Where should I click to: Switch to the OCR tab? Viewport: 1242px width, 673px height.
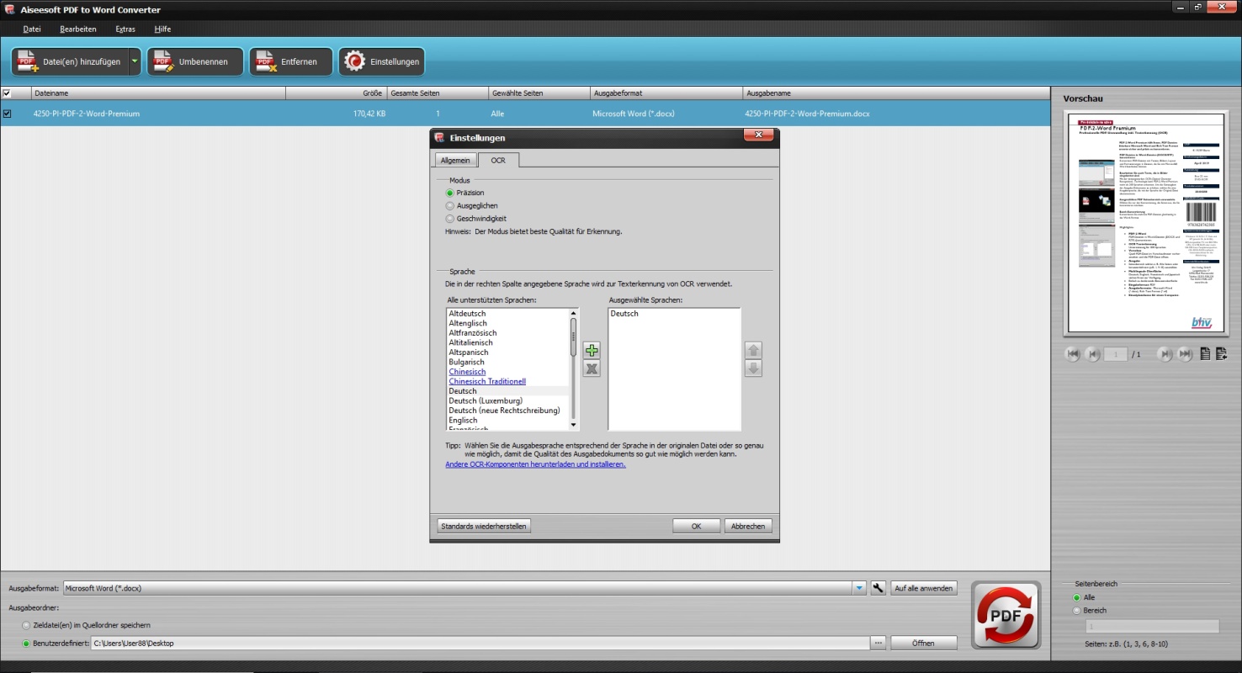point(498,160)
